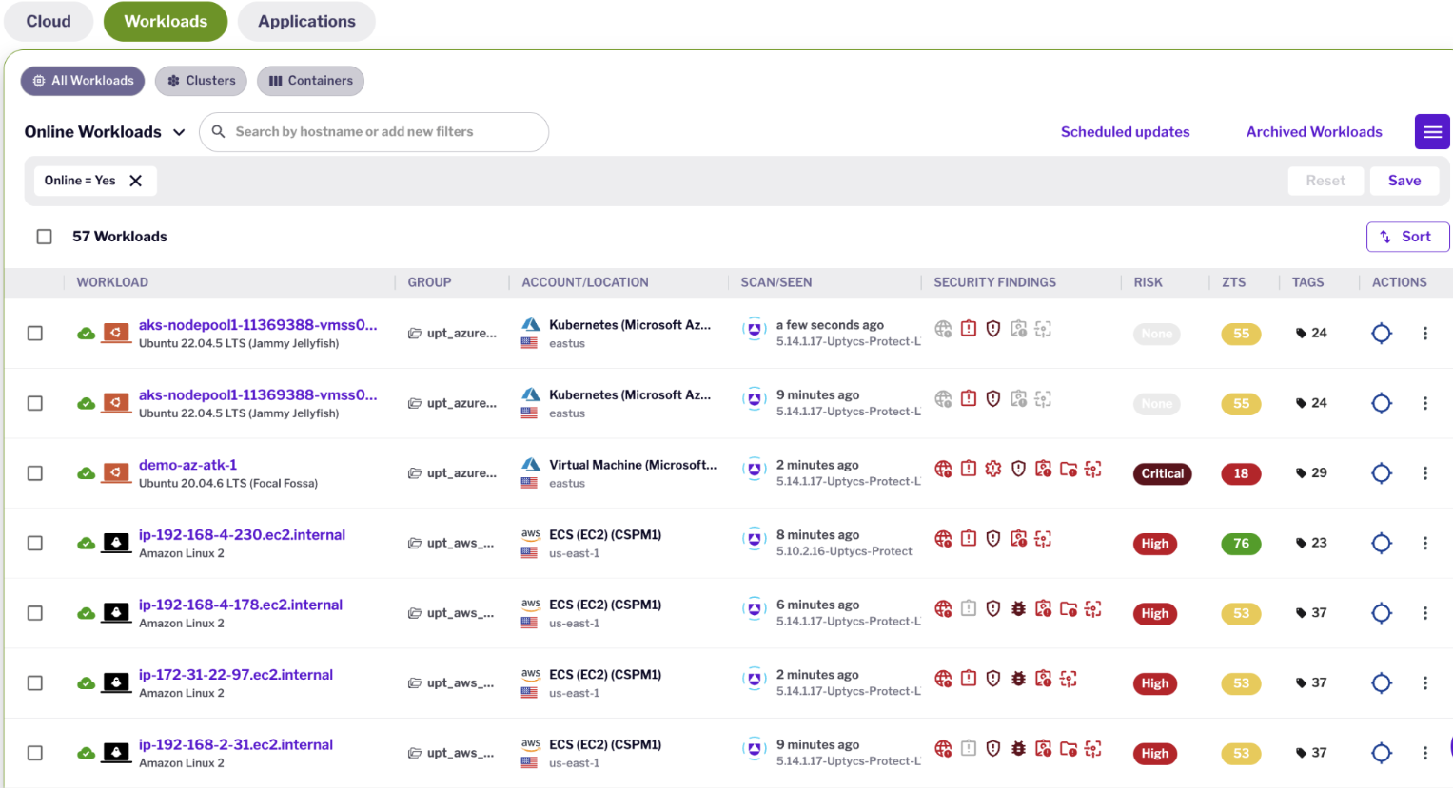Click the scan agent icon for demo-az-atk-1
The image size is (1453, 788).
click(x=755, y=469)
